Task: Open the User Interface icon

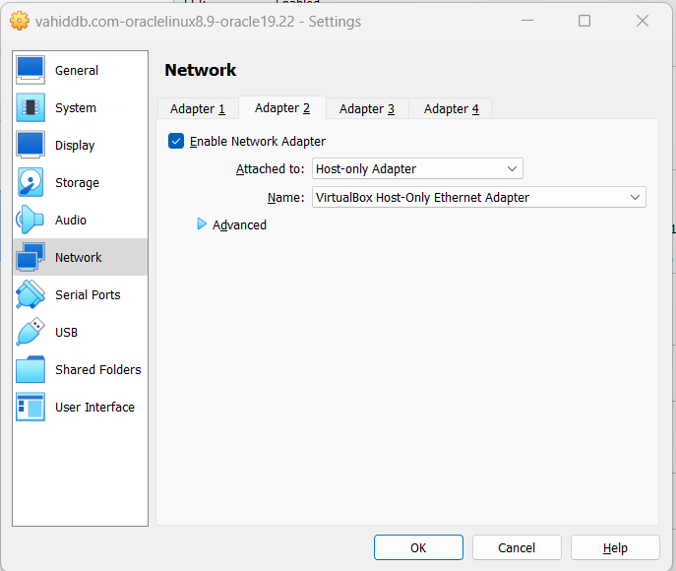Action: pyautogui.click(x=31, y=407)
